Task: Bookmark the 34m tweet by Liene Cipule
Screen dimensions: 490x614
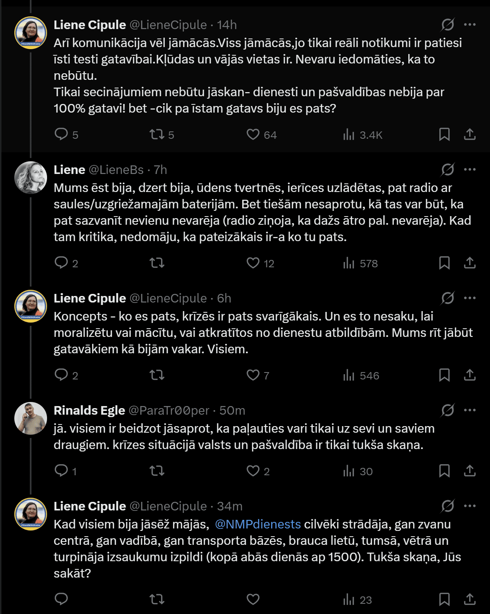Action: click(444, 600)
